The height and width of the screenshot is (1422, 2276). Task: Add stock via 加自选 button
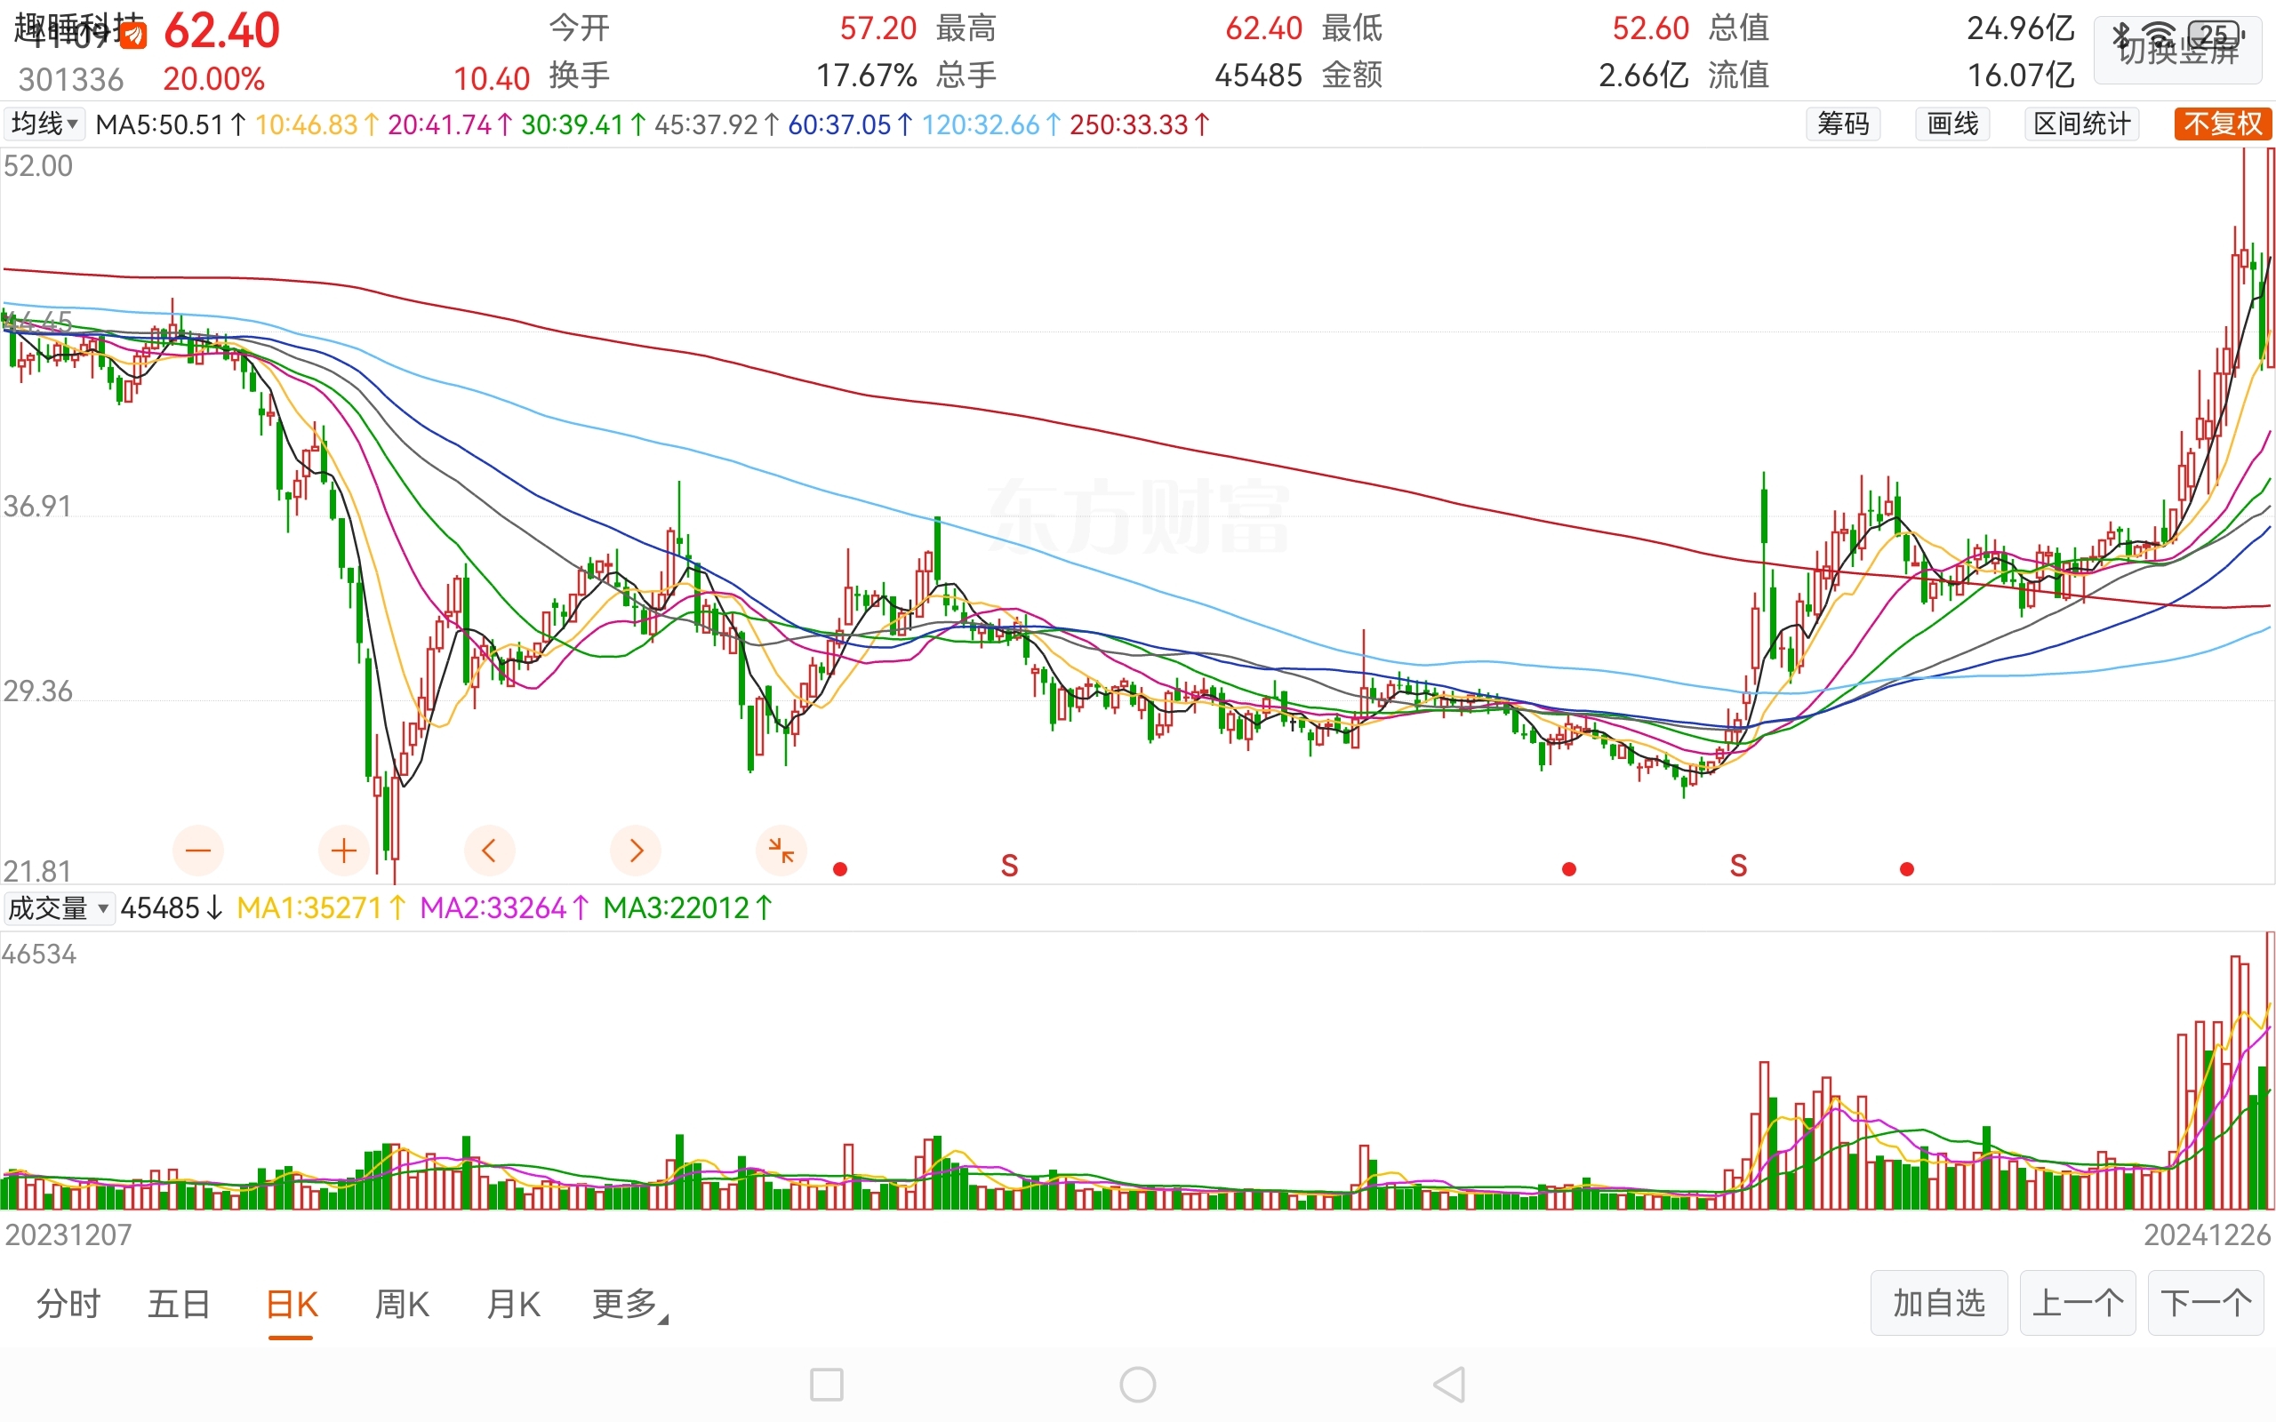coord(1937,1304)
